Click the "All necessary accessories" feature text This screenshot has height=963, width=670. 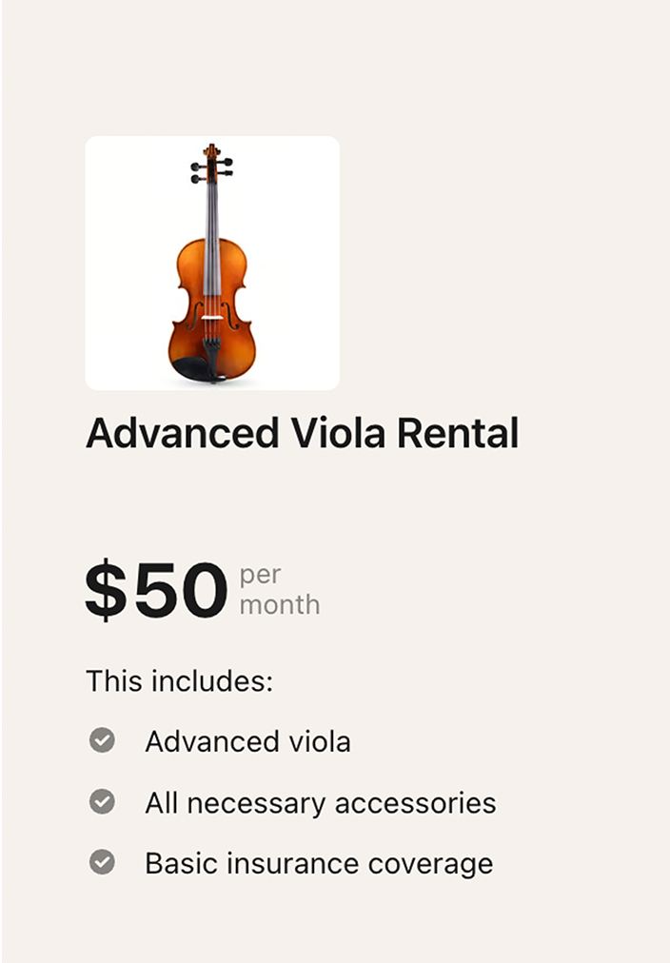[320, 803]
